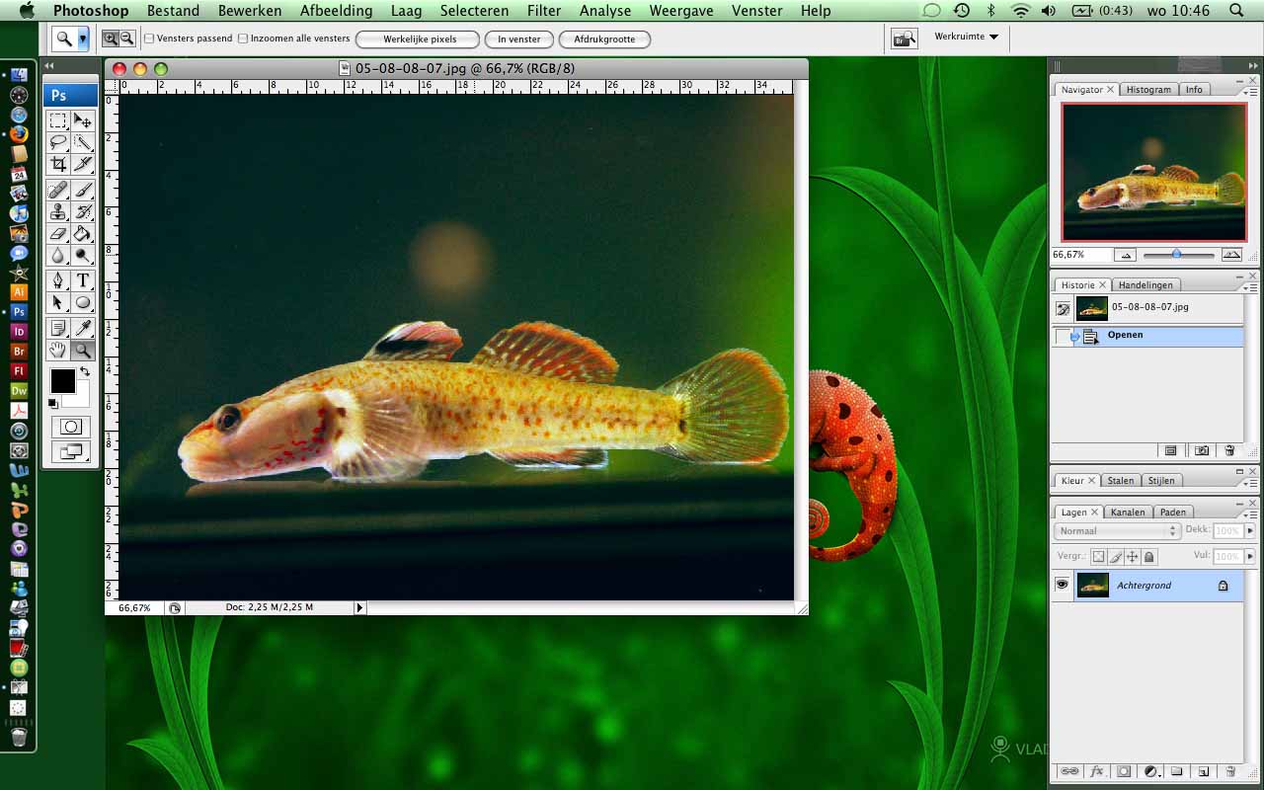The width and height of the screenshot is (1264, 790).
Task: Open the tool preset picker dropdown
Action: (83, 39)
